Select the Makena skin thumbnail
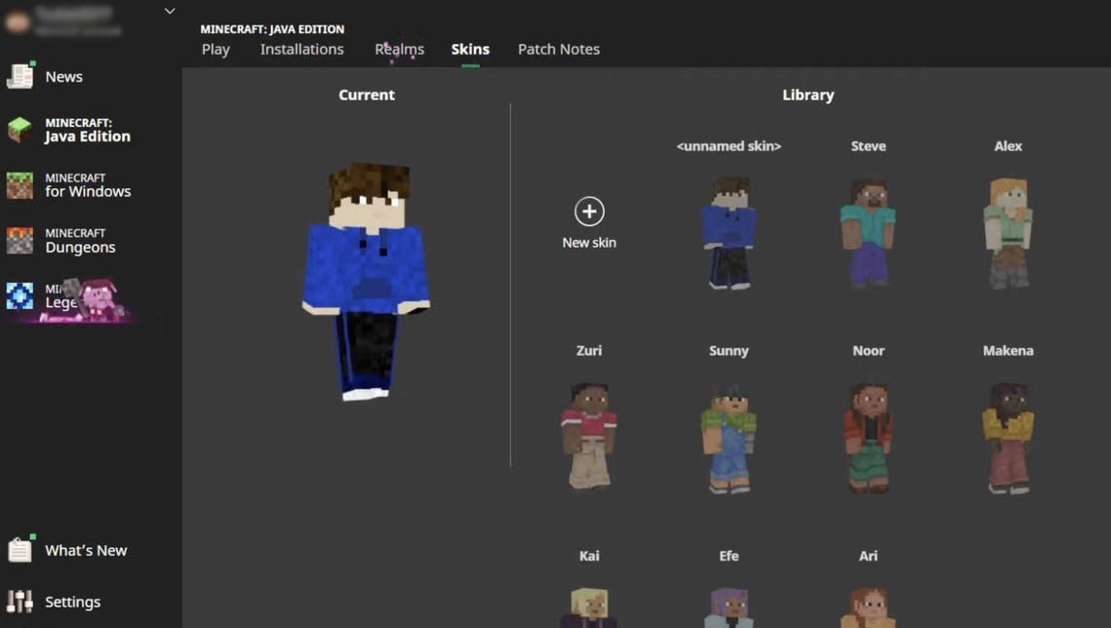1111x628 pixels. click(1008, 438)
